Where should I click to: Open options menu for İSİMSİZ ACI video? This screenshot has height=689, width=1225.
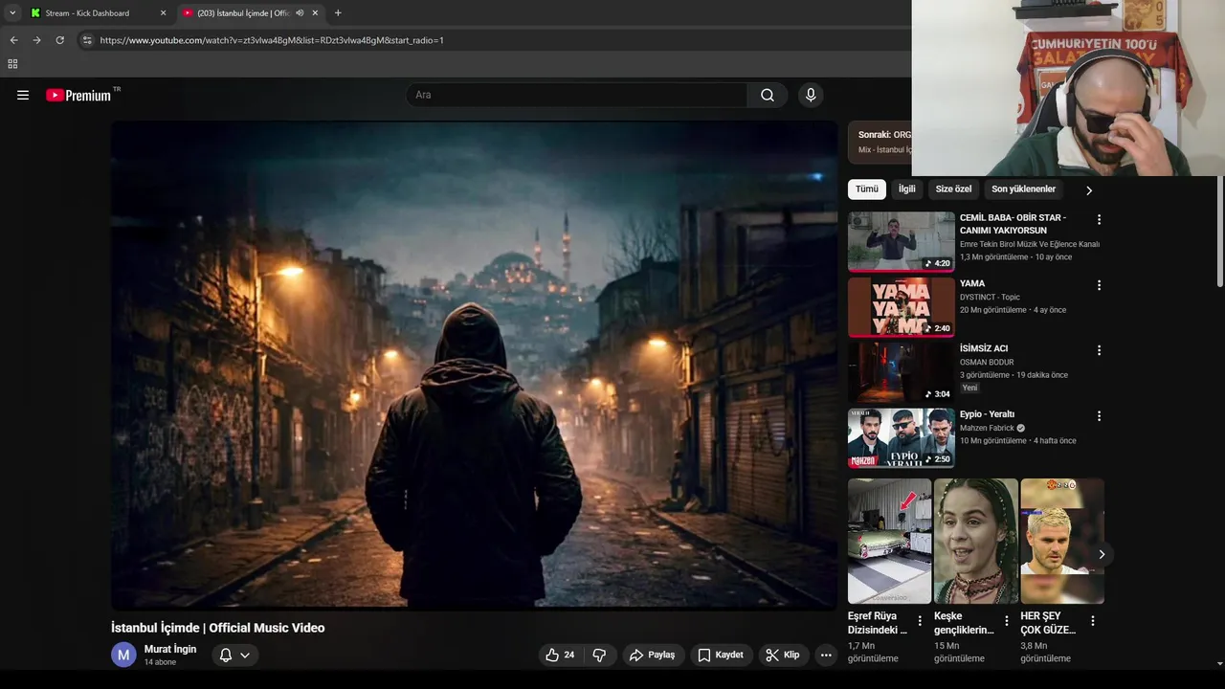[1099, 350]
